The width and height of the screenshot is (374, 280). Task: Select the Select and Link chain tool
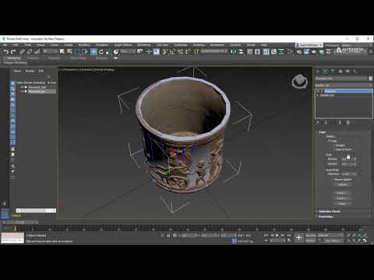pos(22,52)
